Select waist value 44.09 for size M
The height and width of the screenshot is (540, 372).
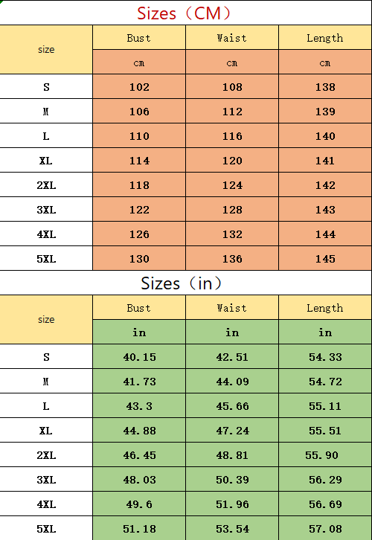click(232, 381)
